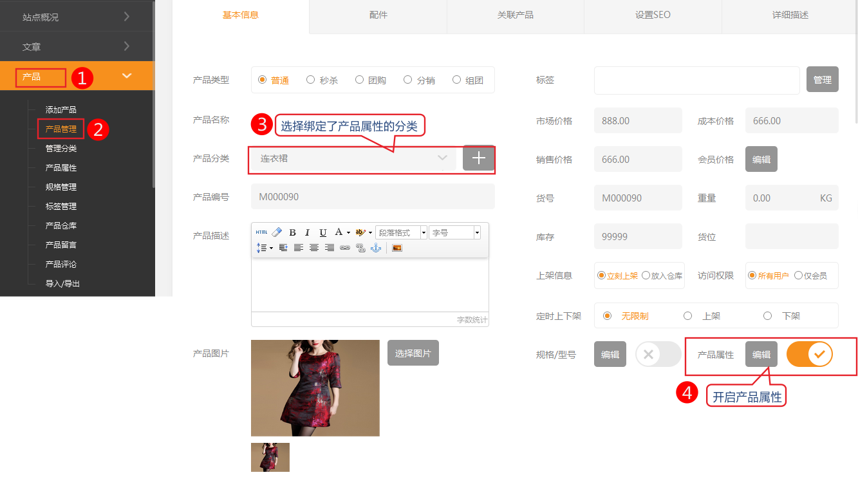Toggle HTML source mode in the editor

261,232
